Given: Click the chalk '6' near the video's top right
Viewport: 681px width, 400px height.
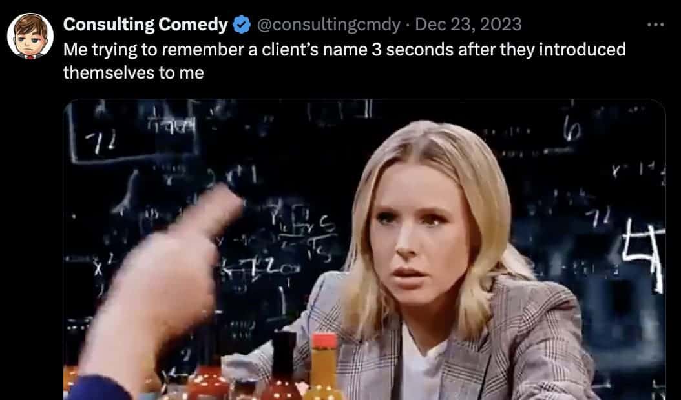Looking at the screenshot, I should [x=572, y=130].
